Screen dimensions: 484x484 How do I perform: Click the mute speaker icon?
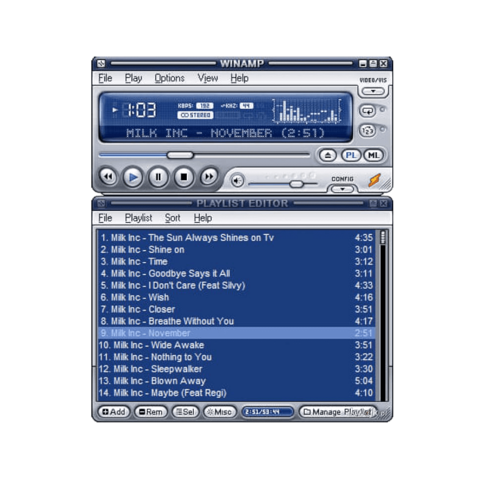(x=237, y=181)
